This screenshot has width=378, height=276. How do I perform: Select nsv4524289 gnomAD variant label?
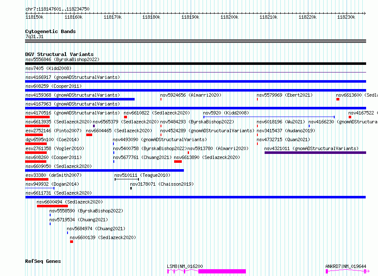click(207, 131)
